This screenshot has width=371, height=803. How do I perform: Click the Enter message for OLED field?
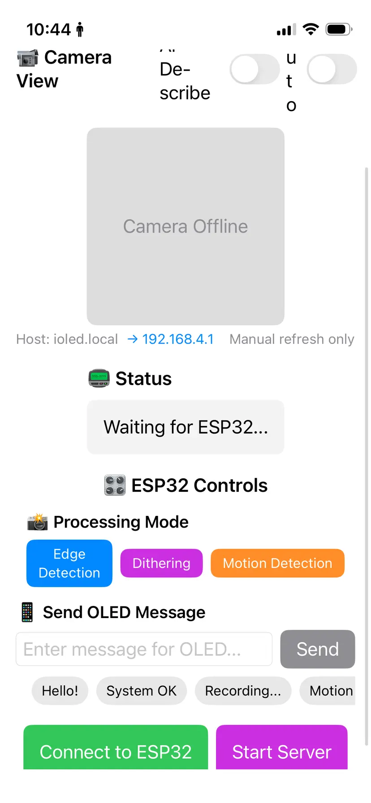coord(144,649)
